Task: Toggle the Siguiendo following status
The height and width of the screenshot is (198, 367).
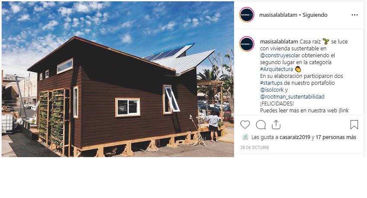Action: click(315, 15)
